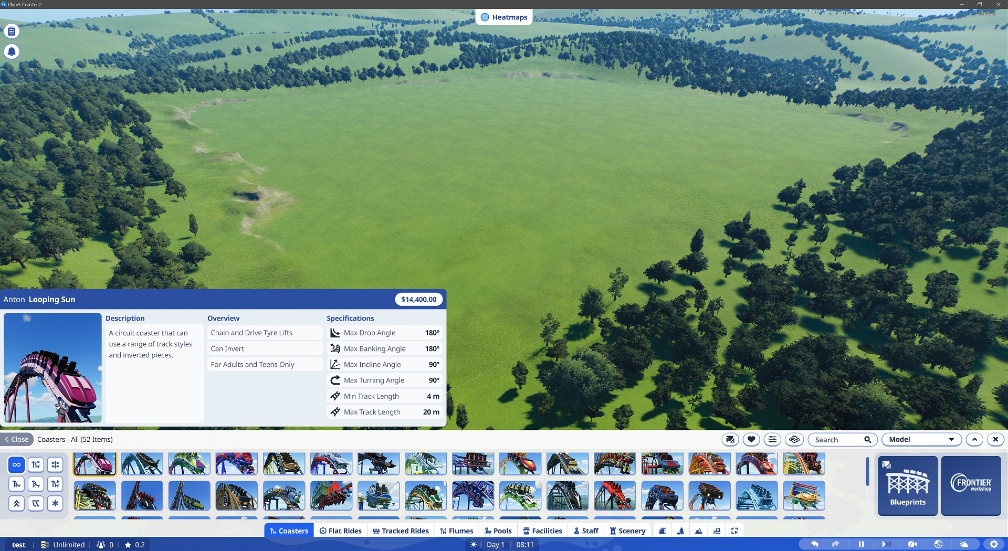
Task: Switch to the Flumes tab
Action: pos(456,531)
